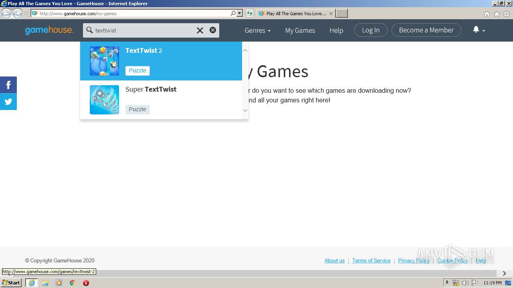The height and width of the screenshot is (288, 513).
Task: Share on Twitter side button
Action: pyautogui.click(x=8, y=102)
